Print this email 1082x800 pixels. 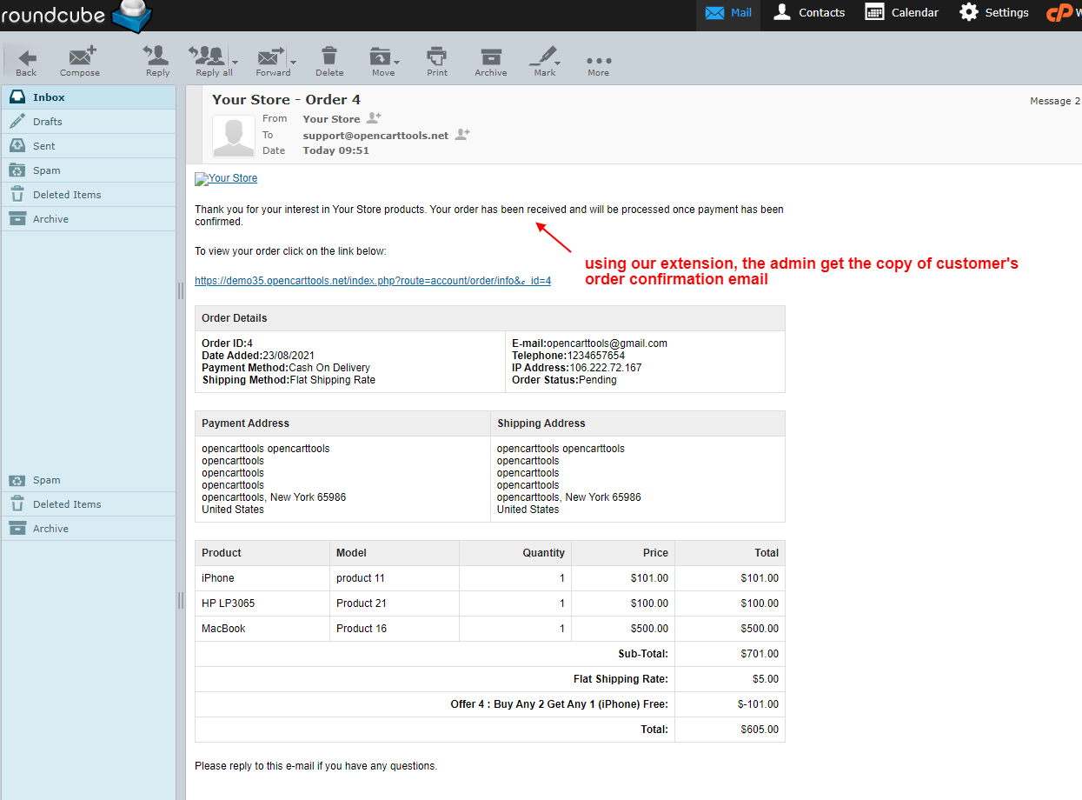point(436,61)
